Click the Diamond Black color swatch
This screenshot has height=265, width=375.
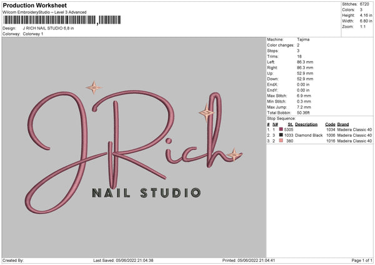coord(281,135)
